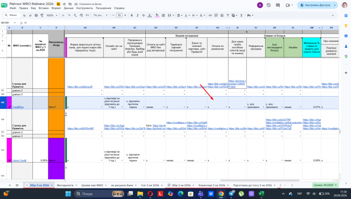Open horizontal align dropdown

(180, 15)
